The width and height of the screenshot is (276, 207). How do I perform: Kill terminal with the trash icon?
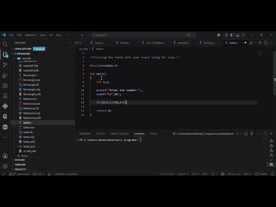pyautogui.click(x=252, y=134)
